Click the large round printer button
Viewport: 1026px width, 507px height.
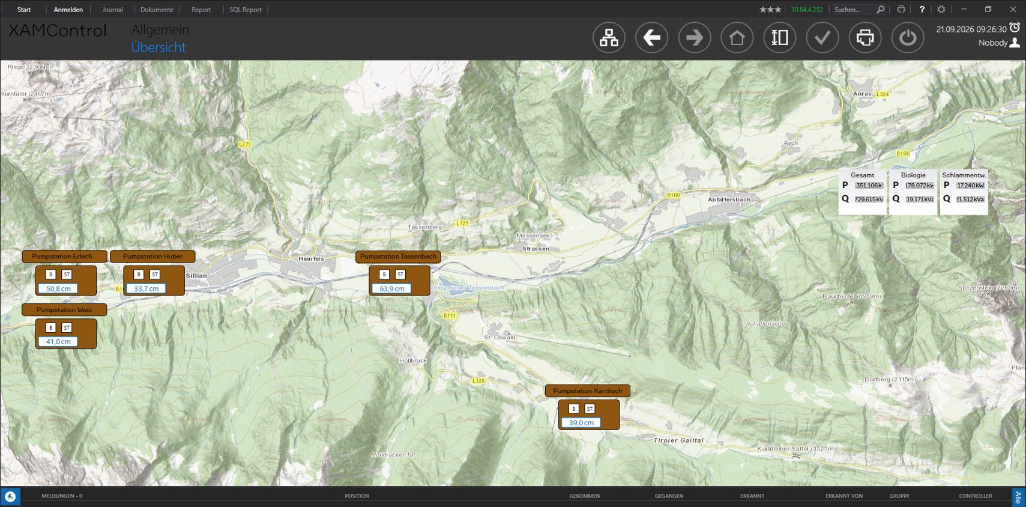pos(865,38)
